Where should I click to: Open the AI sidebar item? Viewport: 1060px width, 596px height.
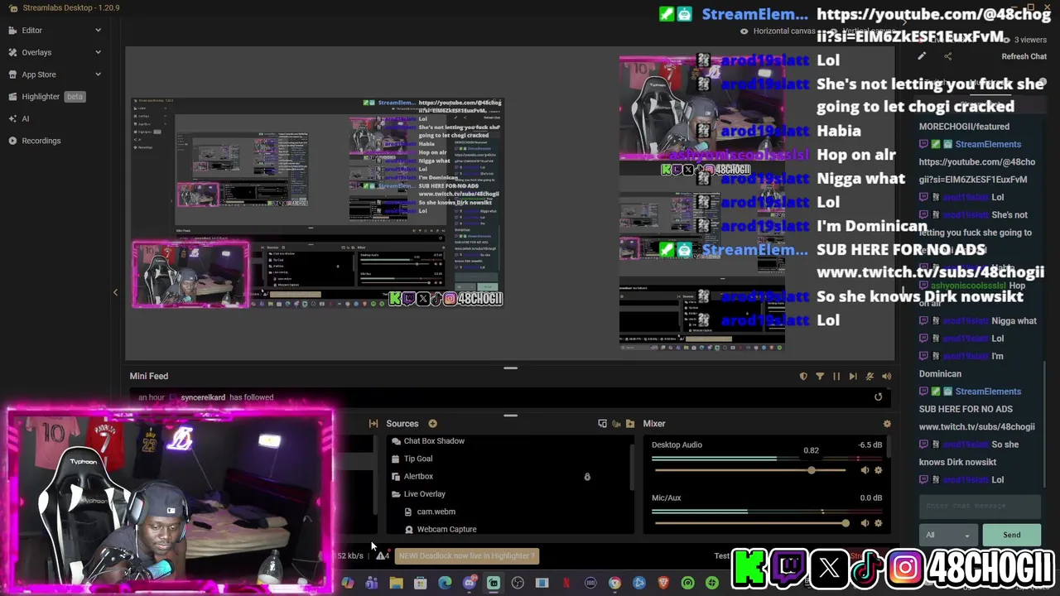pos(25,118)
